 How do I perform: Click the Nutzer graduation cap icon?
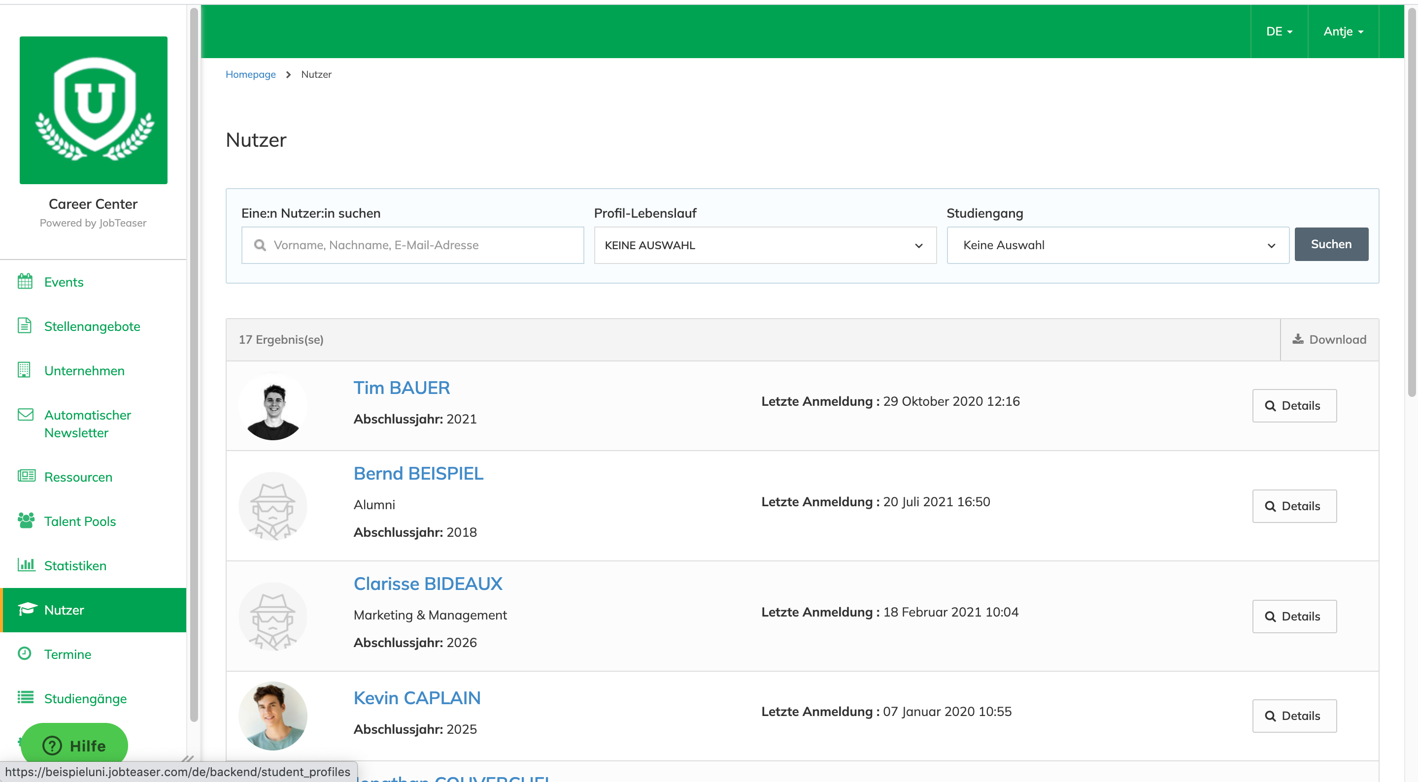coord(27,609)
